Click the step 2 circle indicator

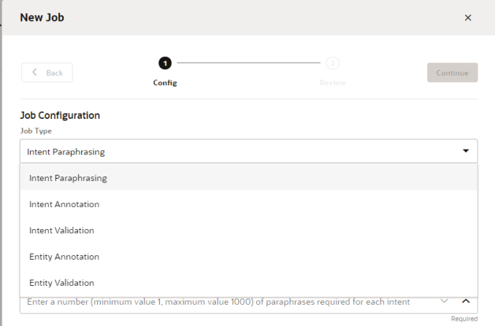coord(332,63)
